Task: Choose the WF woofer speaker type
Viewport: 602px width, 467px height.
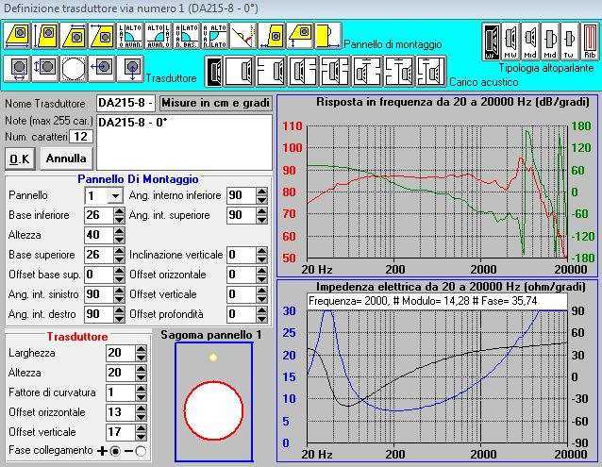Action: [x=491, y=42]
